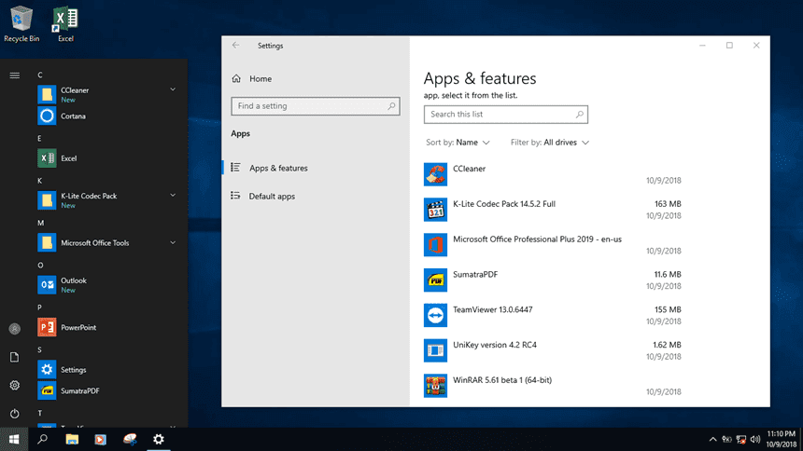Open Excel desktop shortcut icon
The height and width of the screenshot is (451, 803).
[65, 24]
